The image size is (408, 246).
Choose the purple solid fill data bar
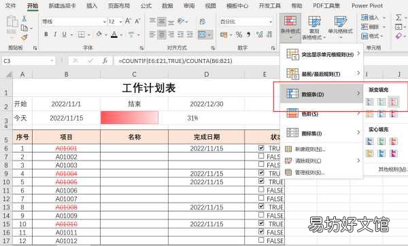394,153
